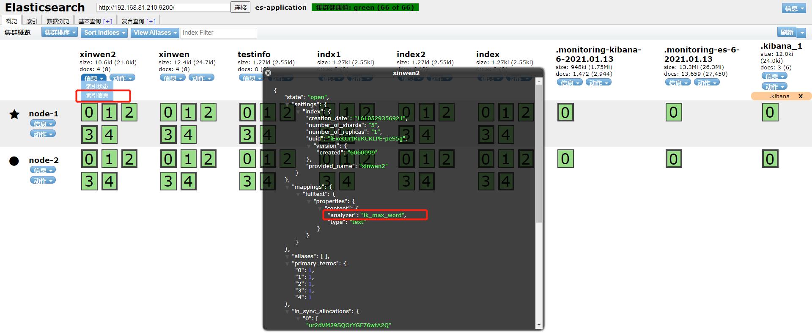Click the Index Filter input

[x=219, y=33]
